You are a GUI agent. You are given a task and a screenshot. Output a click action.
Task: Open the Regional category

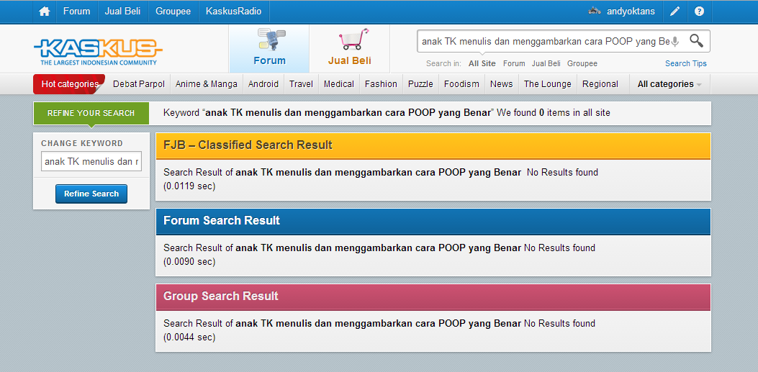600,84
